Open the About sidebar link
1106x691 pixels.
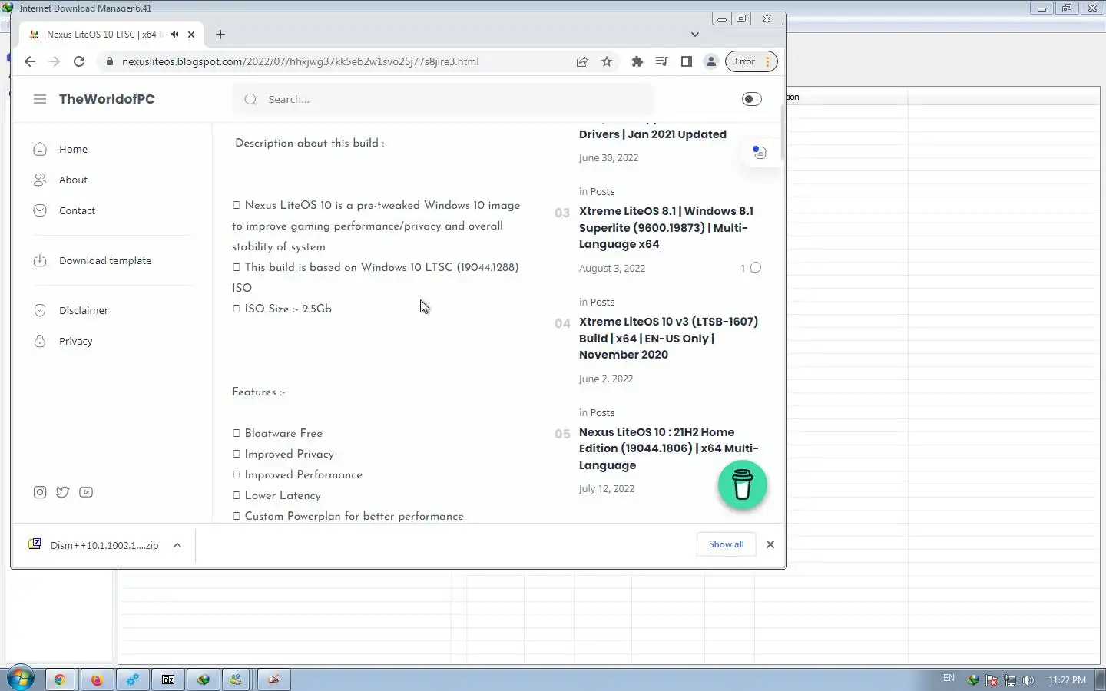[x=73, y=180]
